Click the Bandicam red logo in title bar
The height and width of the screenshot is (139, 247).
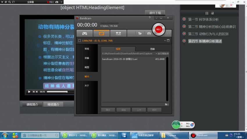[x=77, y=18]
